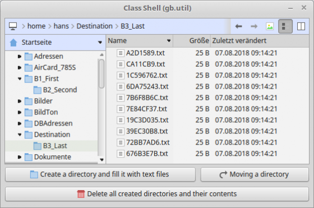Click the 'Moving a directory' button
The image size is (314, 208).
[x=255, y=174]
